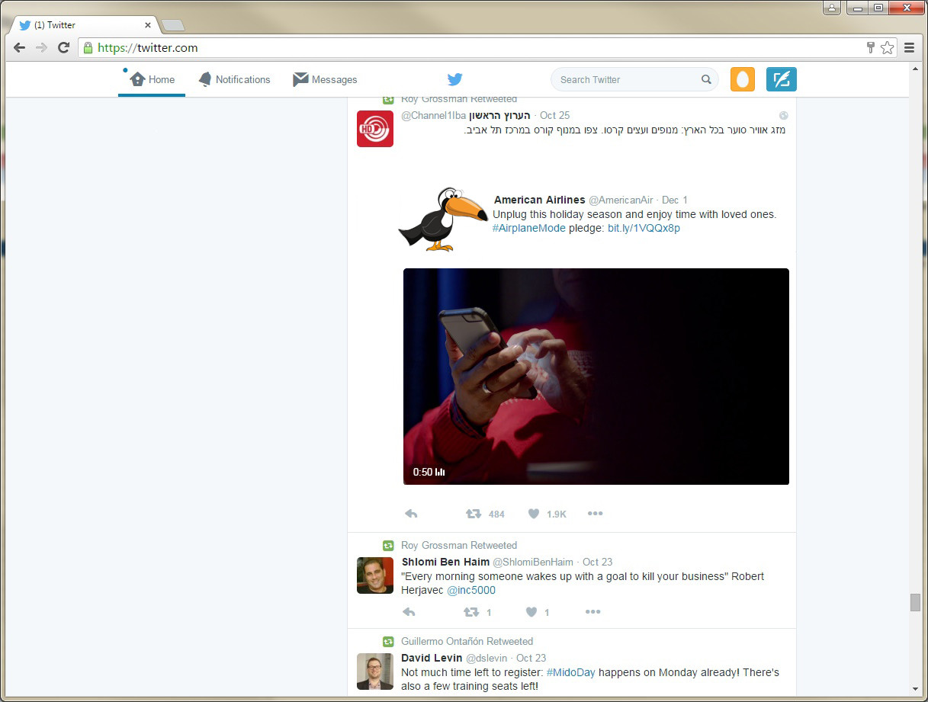Expand more options on Shlomi Ben Haim tweet

[592, 612]
